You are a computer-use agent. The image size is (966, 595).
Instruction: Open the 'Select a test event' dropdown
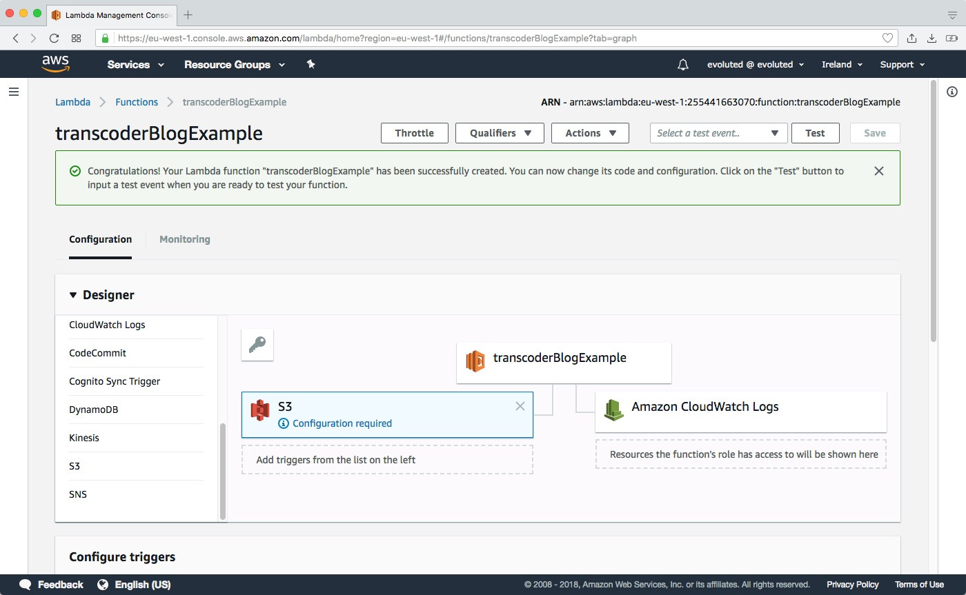click(x=718, y=133)
